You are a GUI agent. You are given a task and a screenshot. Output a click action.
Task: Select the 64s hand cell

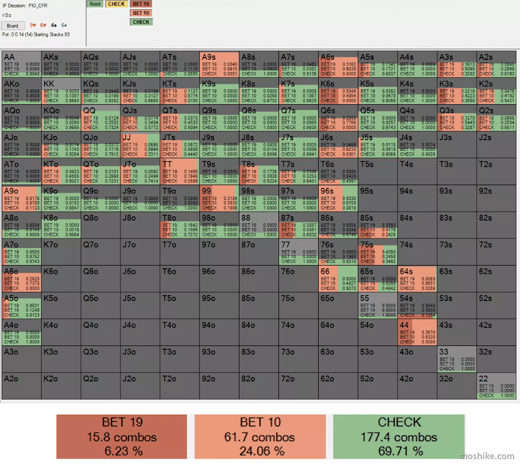tap(417, 279)
